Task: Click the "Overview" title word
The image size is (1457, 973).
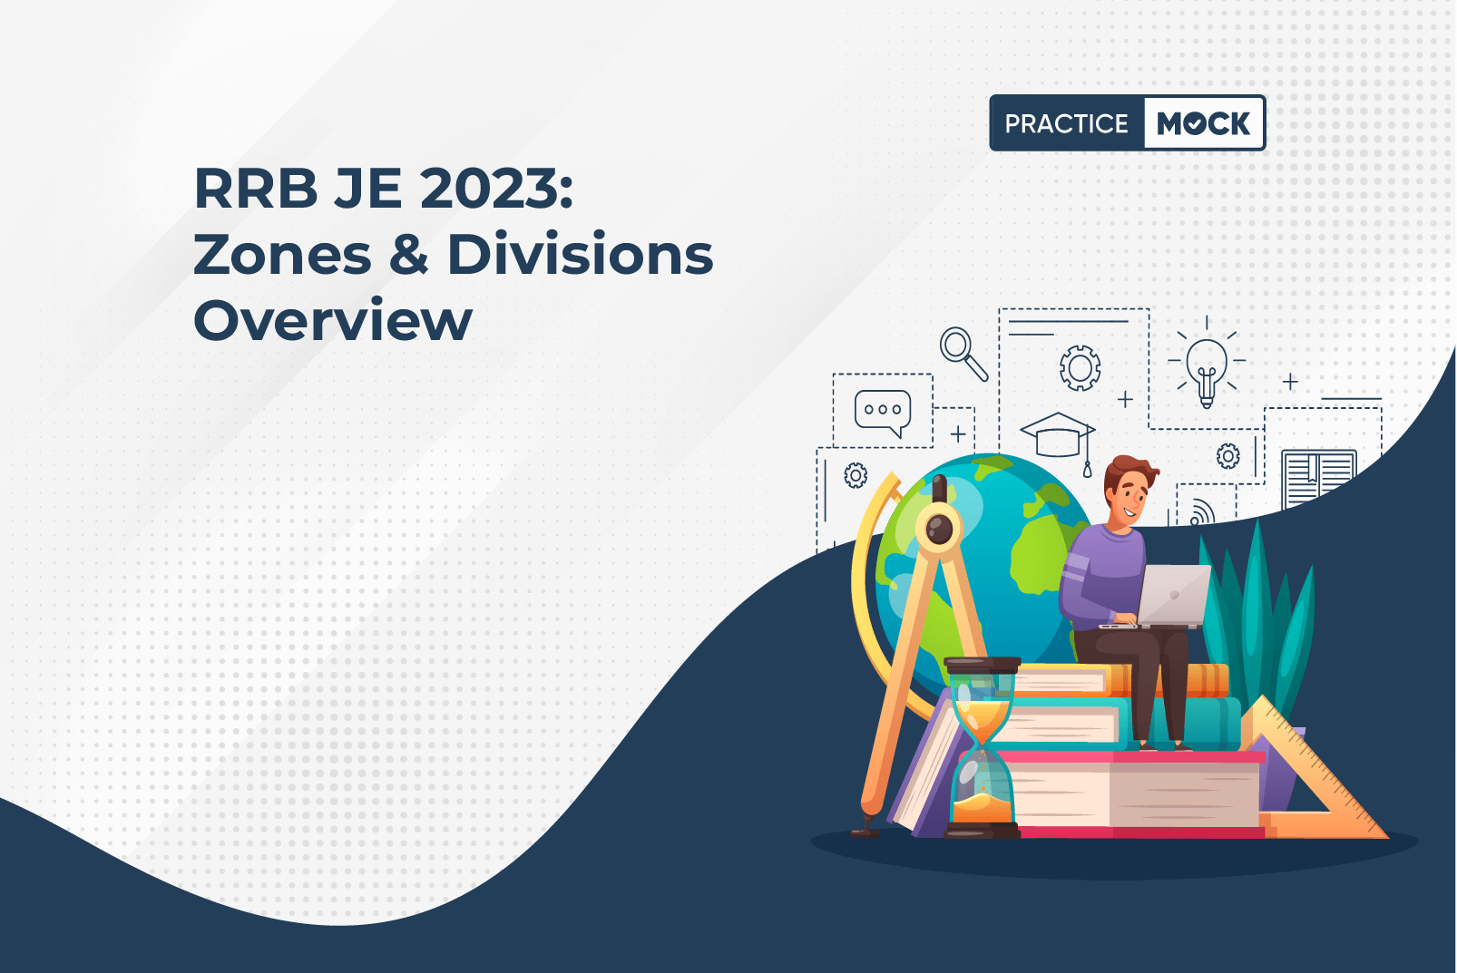Action: coord(333,321)
